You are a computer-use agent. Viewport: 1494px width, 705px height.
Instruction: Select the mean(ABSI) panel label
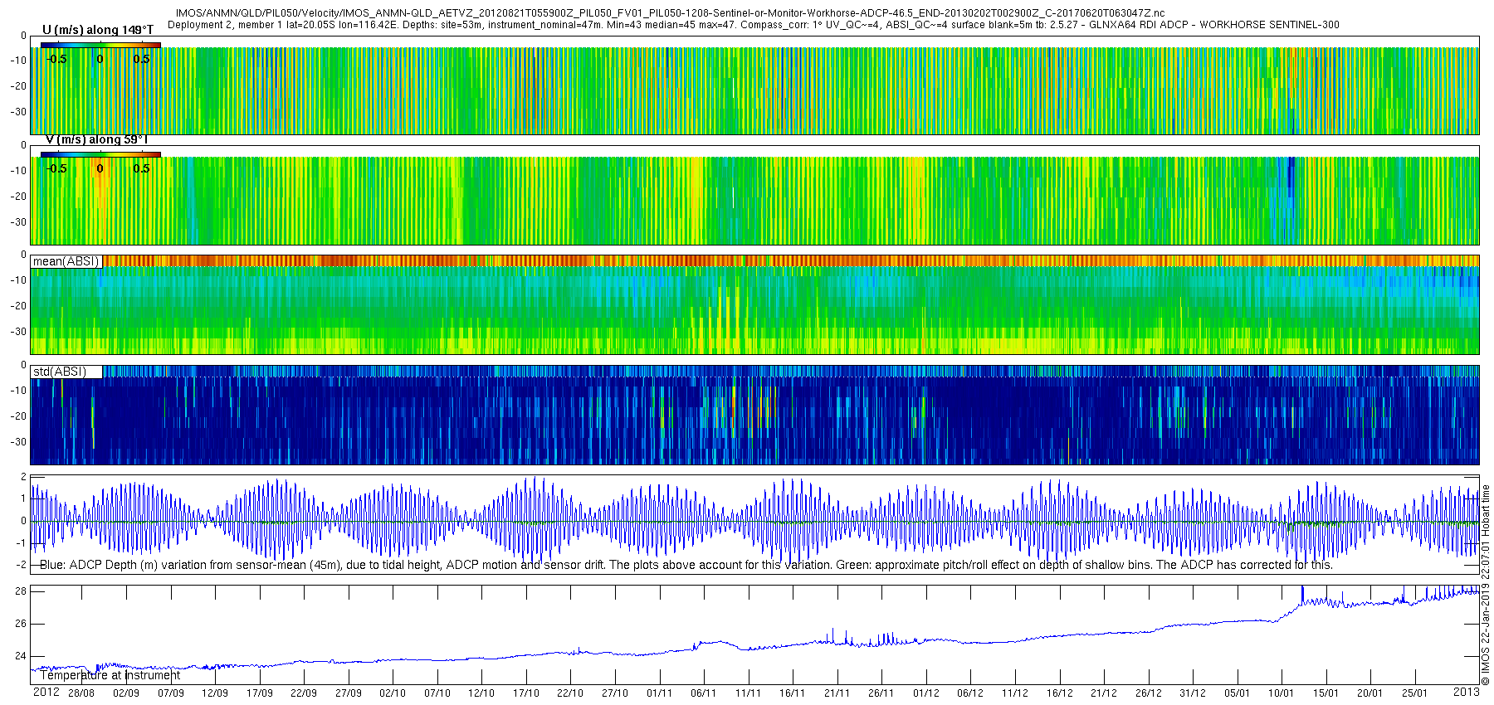pos(66,261)
